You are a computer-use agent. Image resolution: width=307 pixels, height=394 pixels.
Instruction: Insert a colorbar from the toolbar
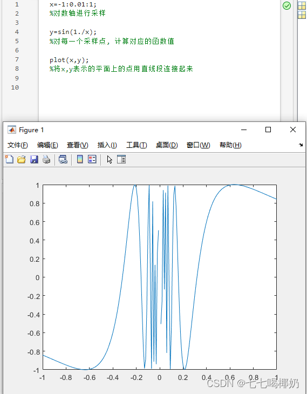click(x=80, y=159)
